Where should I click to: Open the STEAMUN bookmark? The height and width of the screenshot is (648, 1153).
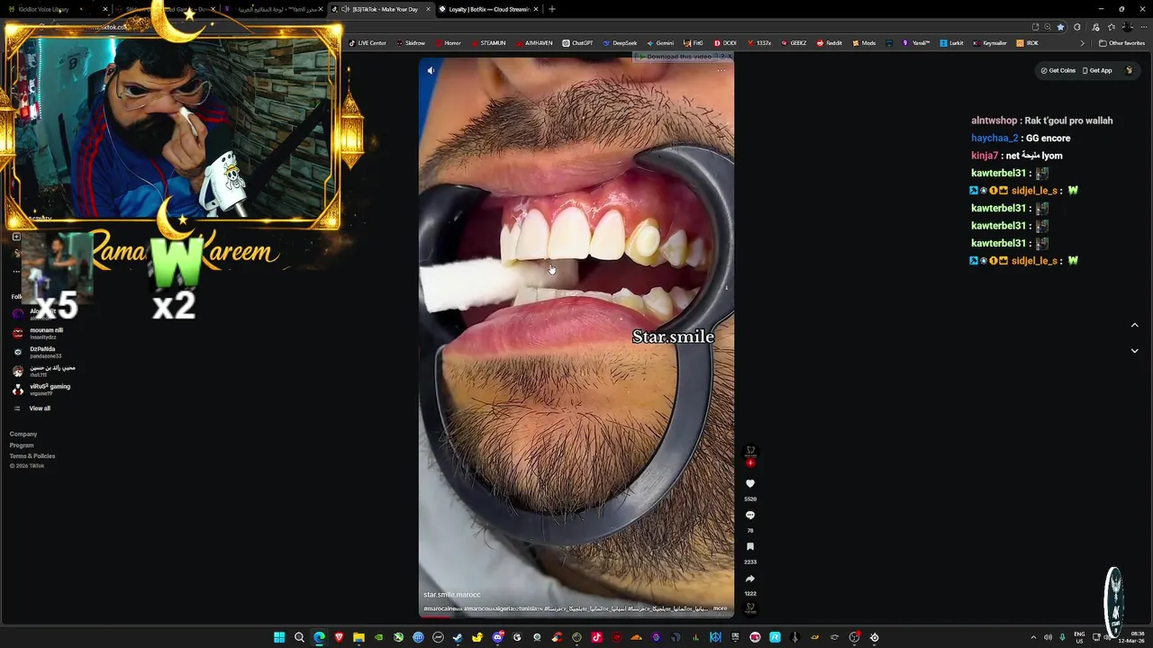(x=488, y=43)
